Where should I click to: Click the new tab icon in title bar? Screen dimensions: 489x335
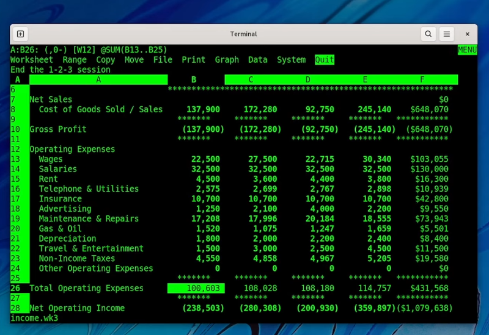pos(20,34)
